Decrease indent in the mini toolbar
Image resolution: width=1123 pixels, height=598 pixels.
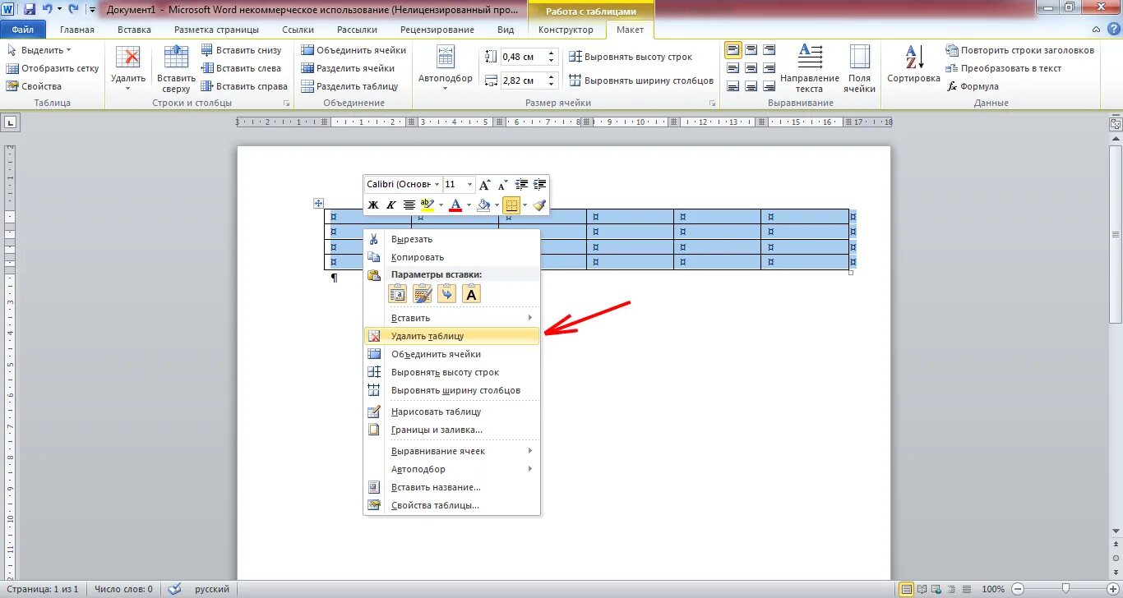coord(521,184)
